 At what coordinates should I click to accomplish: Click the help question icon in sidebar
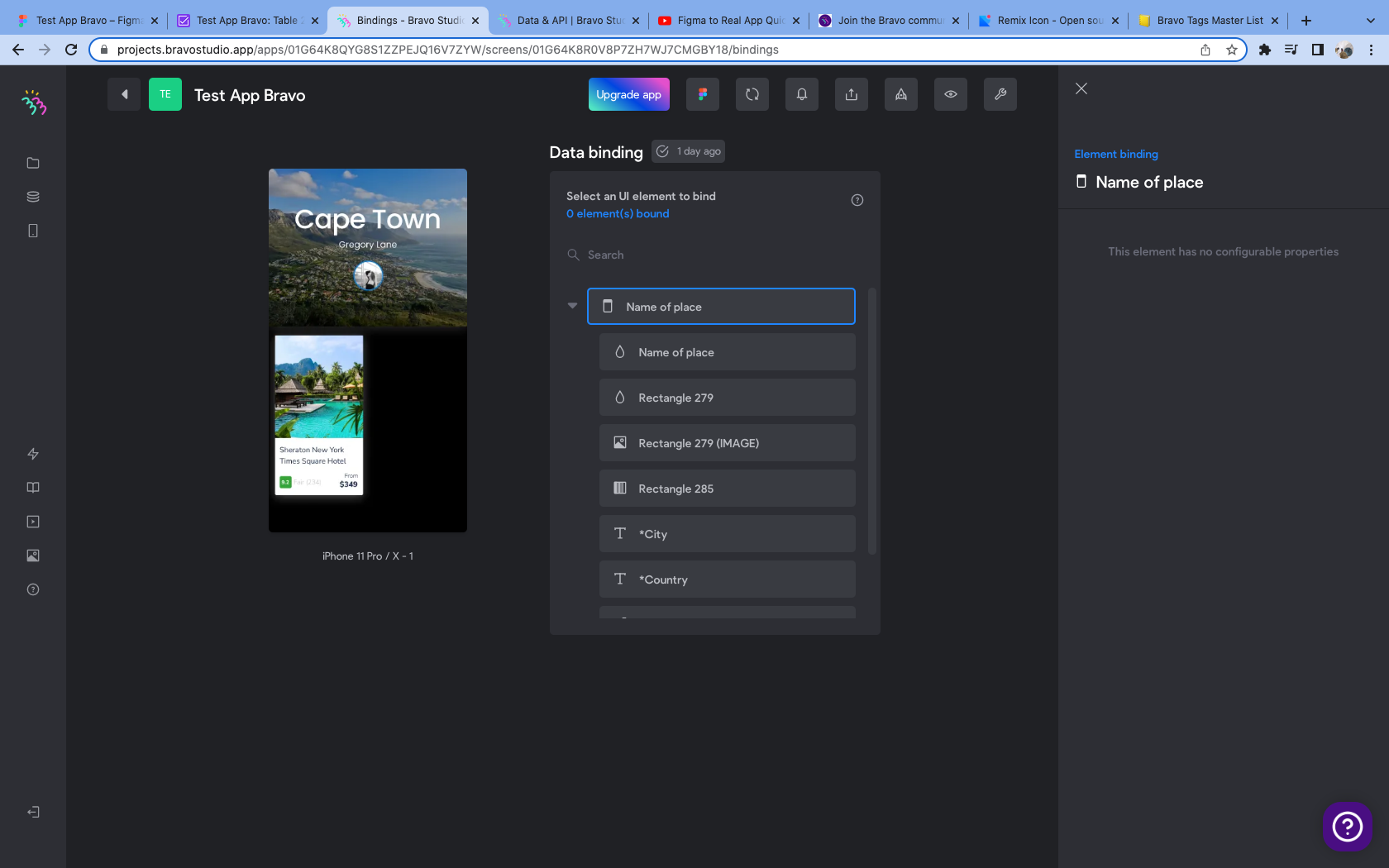[x=33, y=589]
